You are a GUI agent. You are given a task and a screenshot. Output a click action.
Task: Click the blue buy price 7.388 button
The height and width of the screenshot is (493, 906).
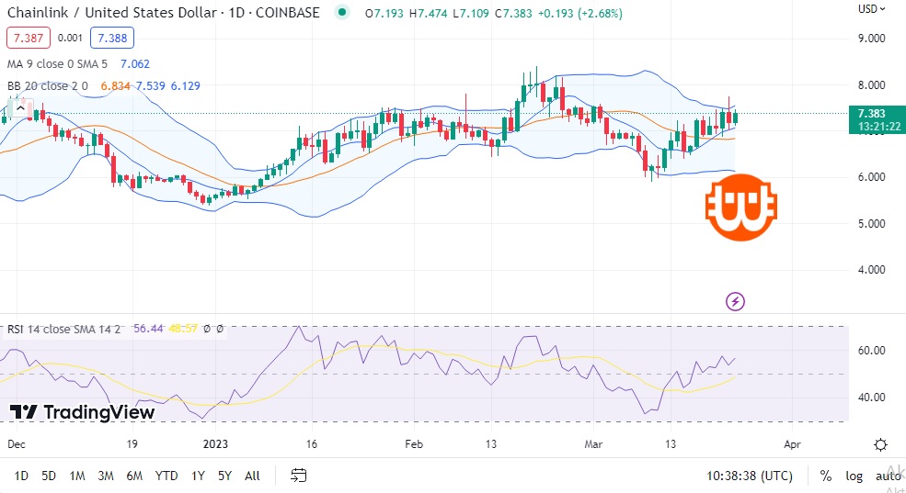(112, 38)
